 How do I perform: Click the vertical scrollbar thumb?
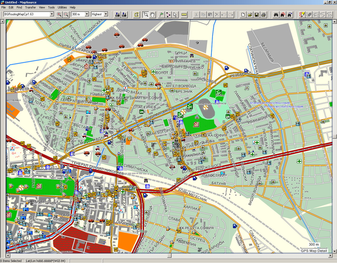pos(335,137)
